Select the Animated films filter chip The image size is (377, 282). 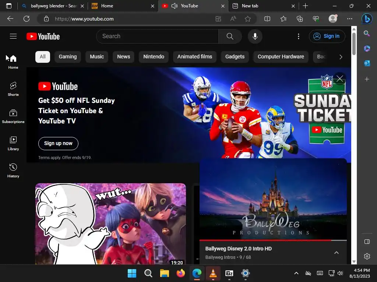coord(195,57)
